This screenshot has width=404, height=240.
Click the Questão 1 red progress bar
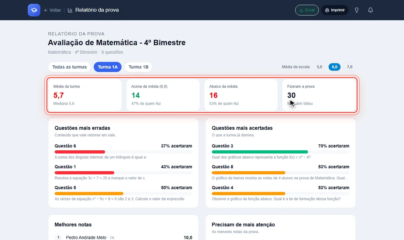coord(84,173)
